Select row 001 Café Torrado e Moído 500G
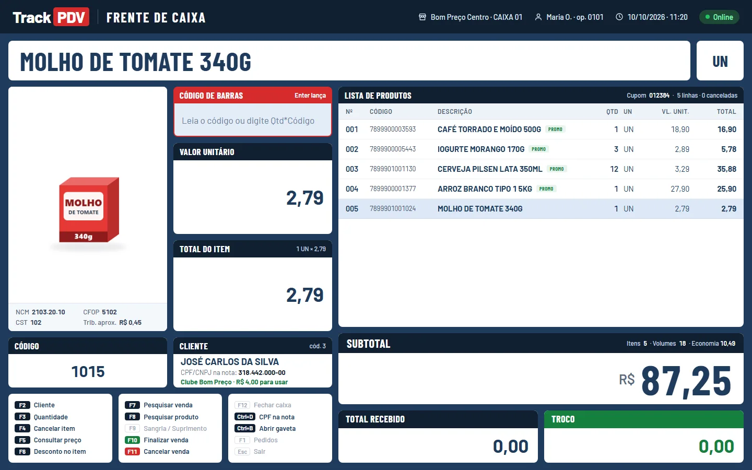 click(x=541, y=130)
